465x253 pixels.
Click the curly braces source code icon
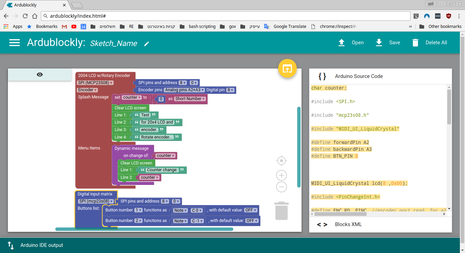(x=322, y=76)
